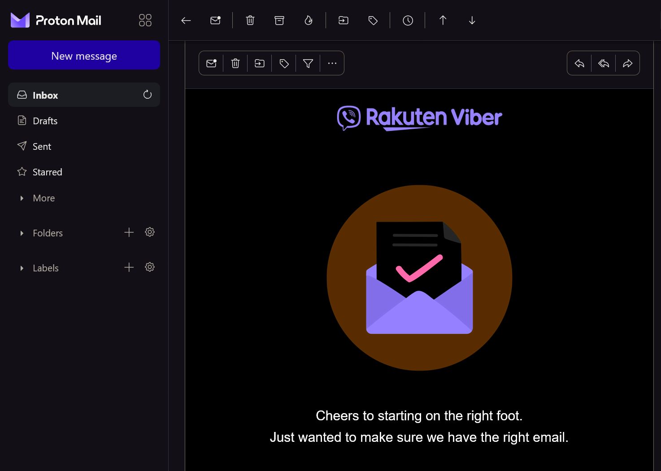Go to the previous conversation (up arrow)
The image size is (661, 471).
(443, 20)
